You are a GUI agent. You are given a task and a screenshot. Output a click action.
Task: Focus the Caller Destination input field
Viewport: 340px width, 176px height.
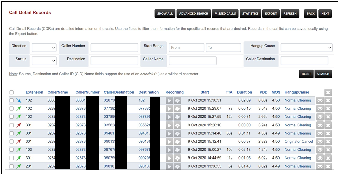[304, 61]
